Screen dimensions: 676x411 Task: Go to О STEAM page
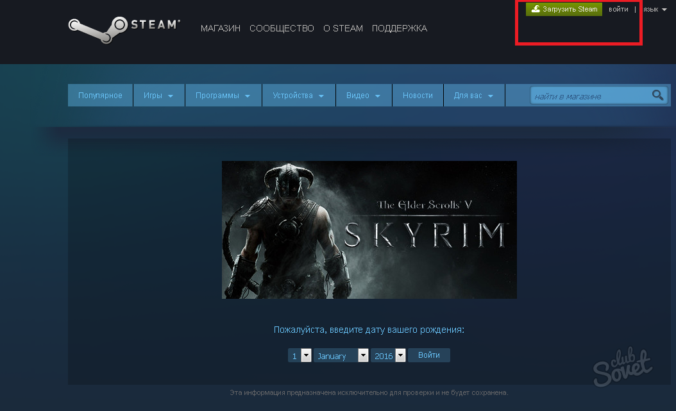click(x=343, y=28)
